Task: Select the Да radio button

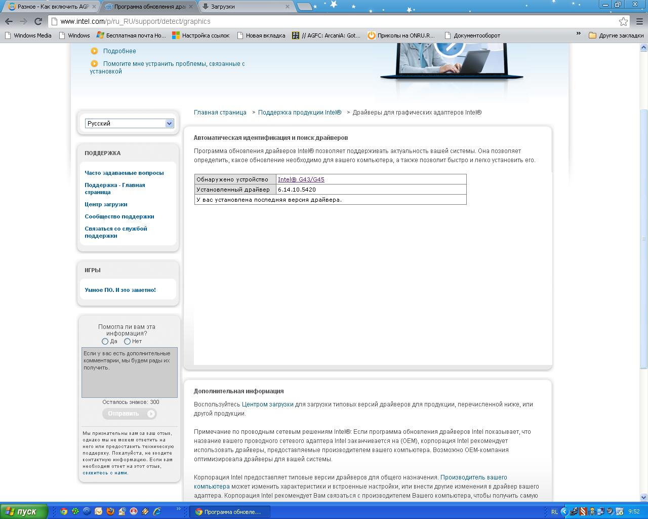Action: [105, 341]
